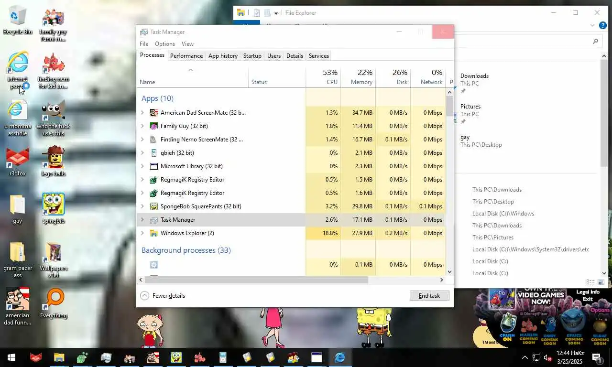Screen dimensions: 612x367
Task: Select the Everything desktop shortcut
Action: [x=54, y=303]
